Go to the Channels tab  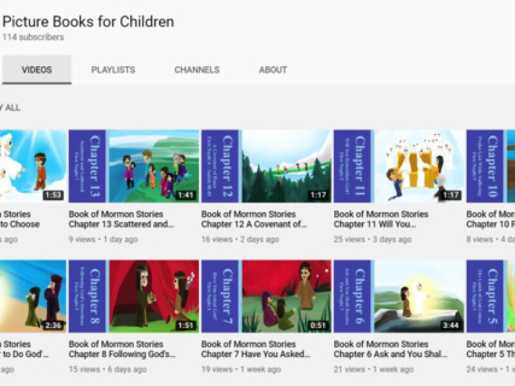tap(196, 70)
